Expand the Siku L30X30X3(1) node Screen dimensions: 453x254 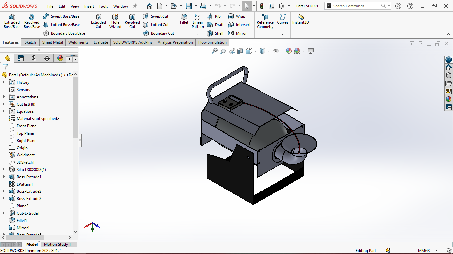(x=4, y=169)
